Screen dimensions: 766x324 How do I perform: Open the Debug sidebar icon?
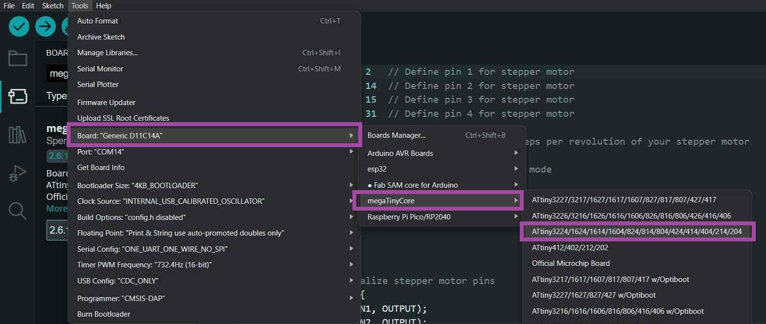coord(18,173)
